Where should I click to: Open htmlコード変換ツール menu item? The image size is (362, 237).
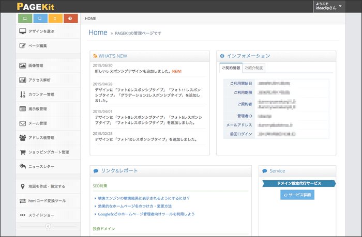tap(48, 201)
